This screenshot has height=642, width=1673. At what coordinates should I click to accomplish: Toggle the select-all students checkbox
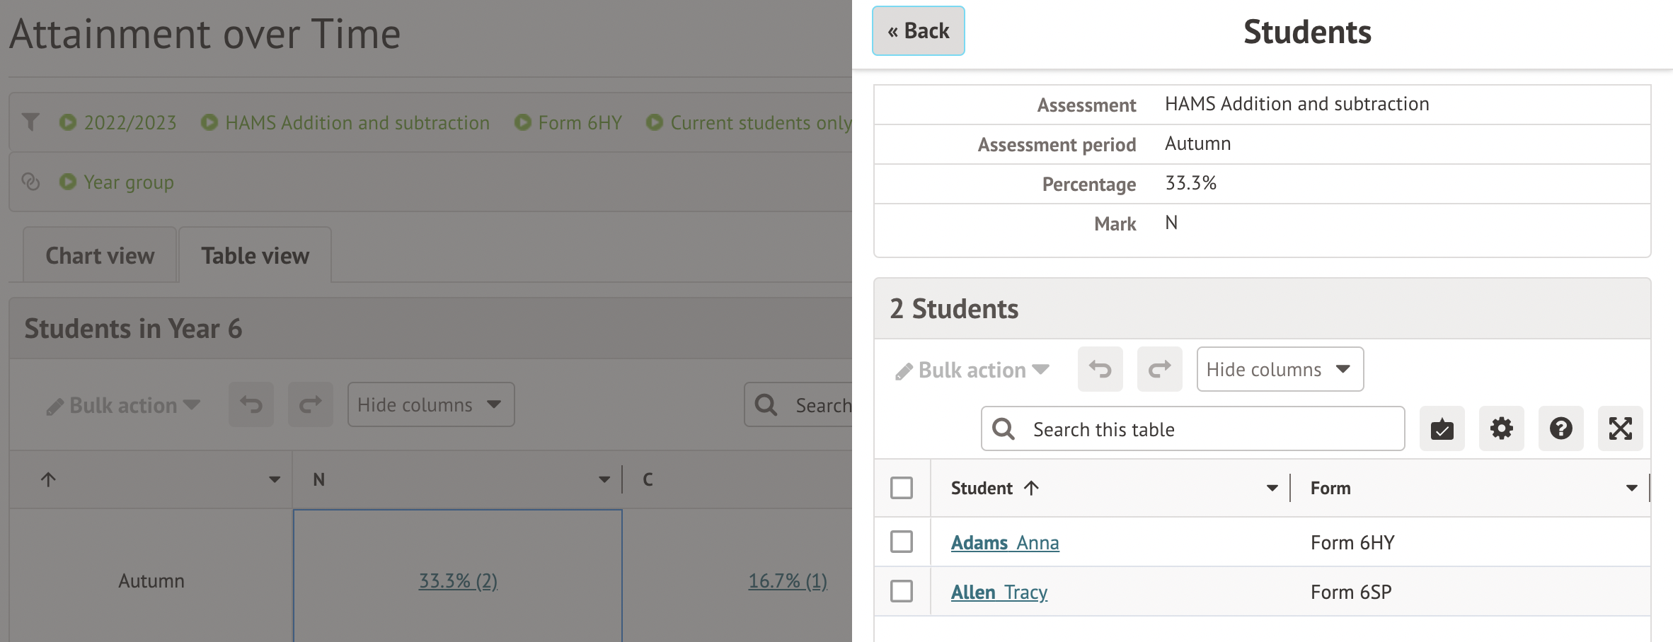click(902, 488)
